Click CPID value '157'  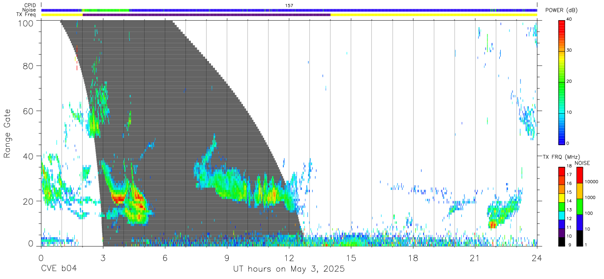click(289, 5)
